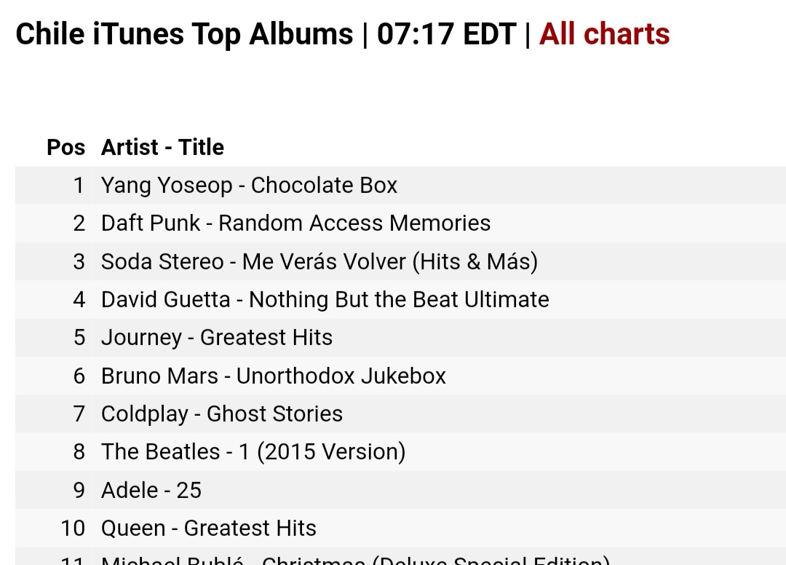This screenshot has height=565, width=786.
Task: Click Bruno Mars - Unorthodox Jukebox
Action: point(273,376)
